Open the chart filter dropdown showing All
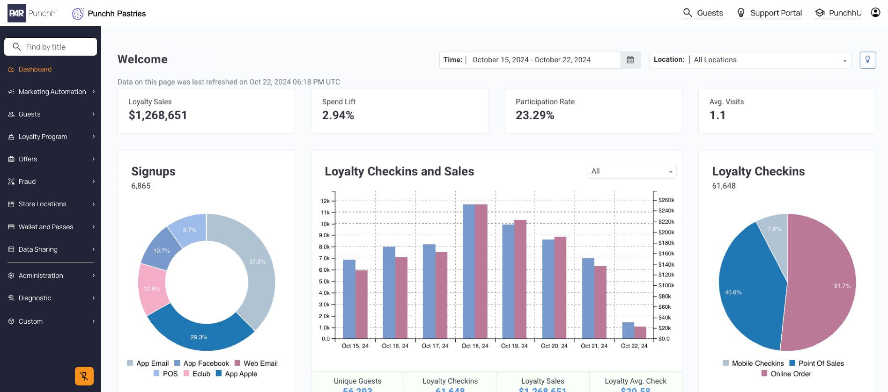Viewport: 888px width, 392px height. click(x=631, y=171)
